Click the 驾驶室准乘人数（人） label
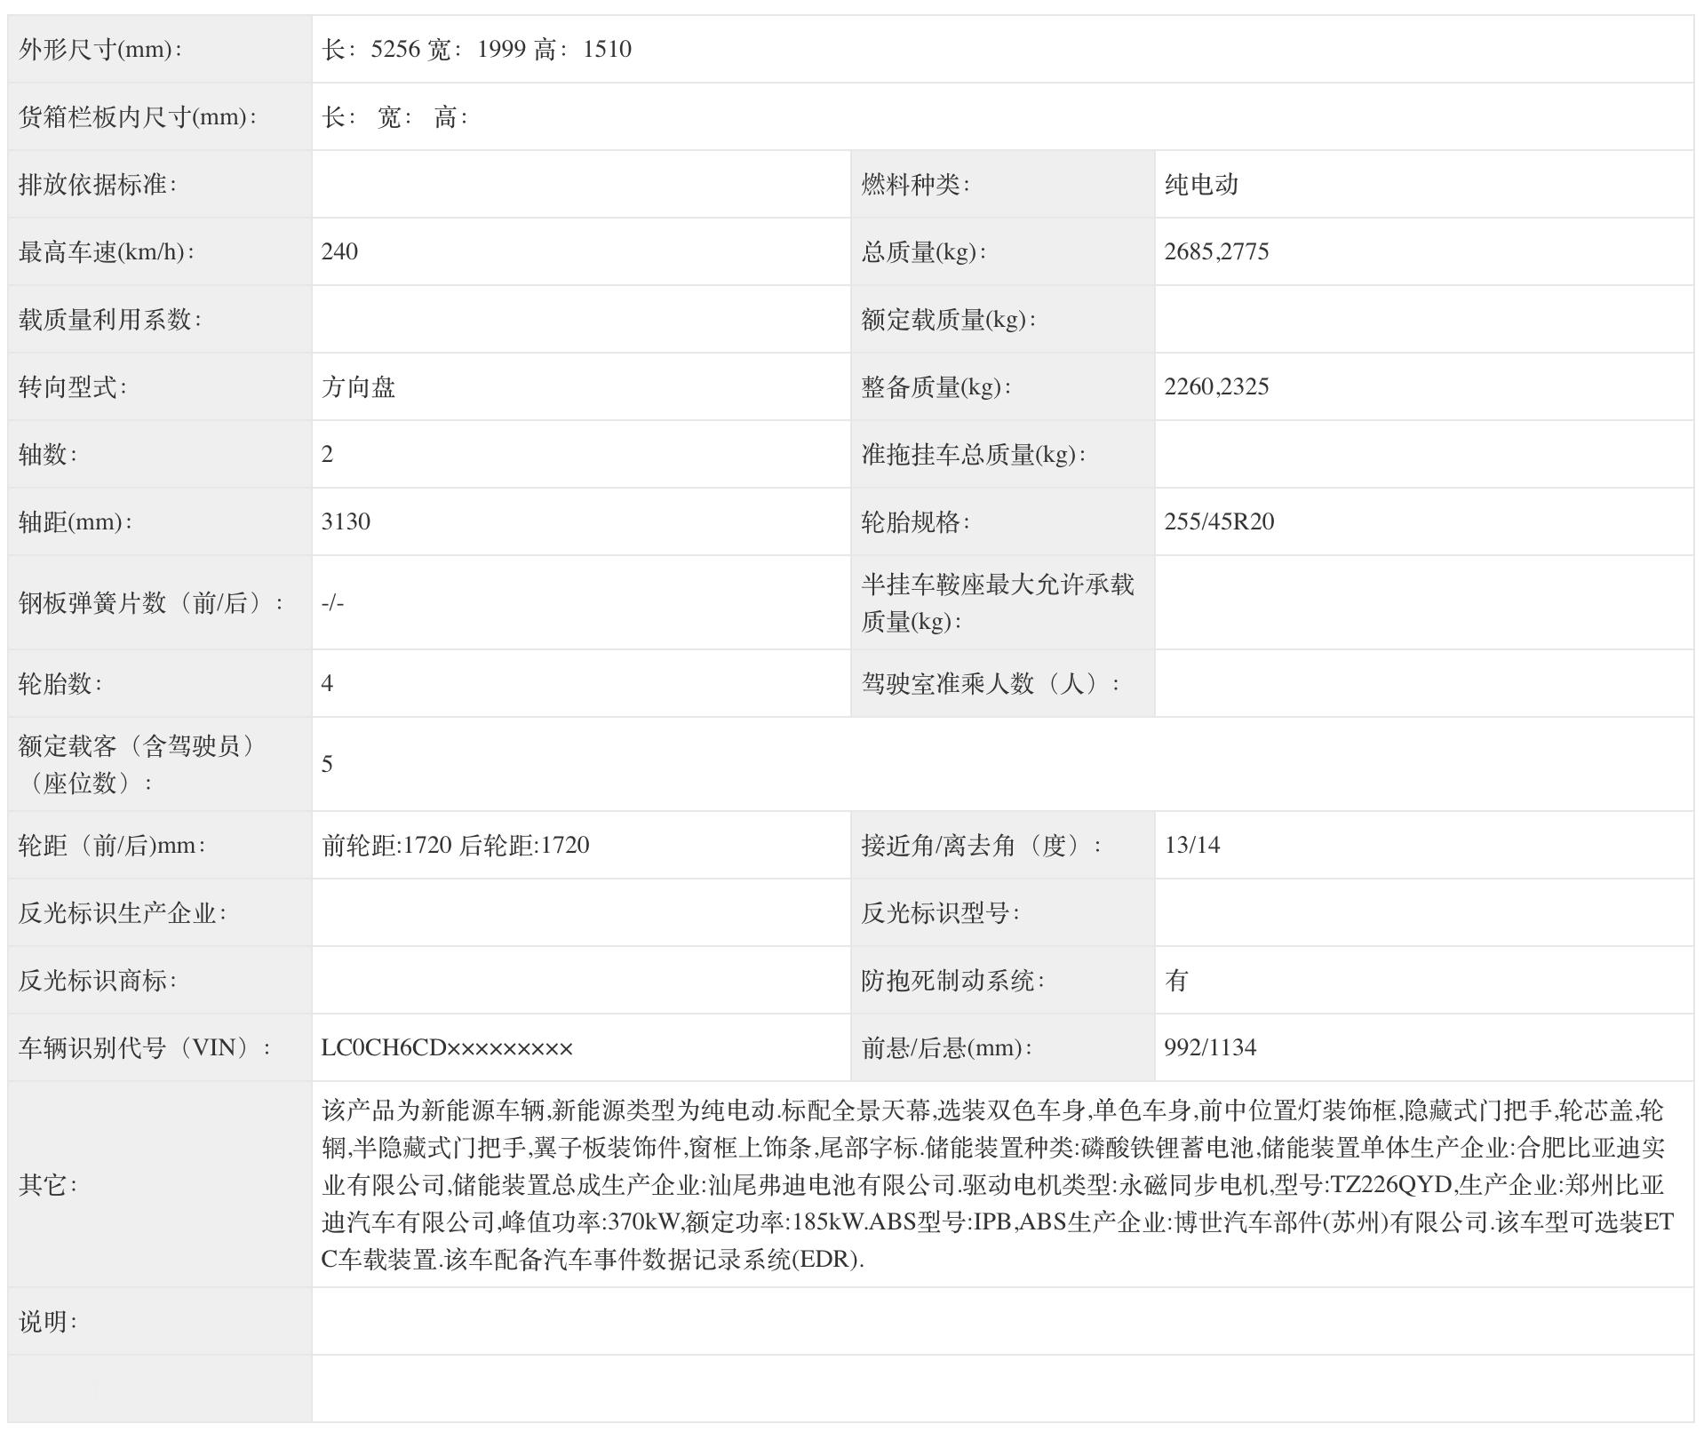 pyautogui.click(x=990, y=683)
